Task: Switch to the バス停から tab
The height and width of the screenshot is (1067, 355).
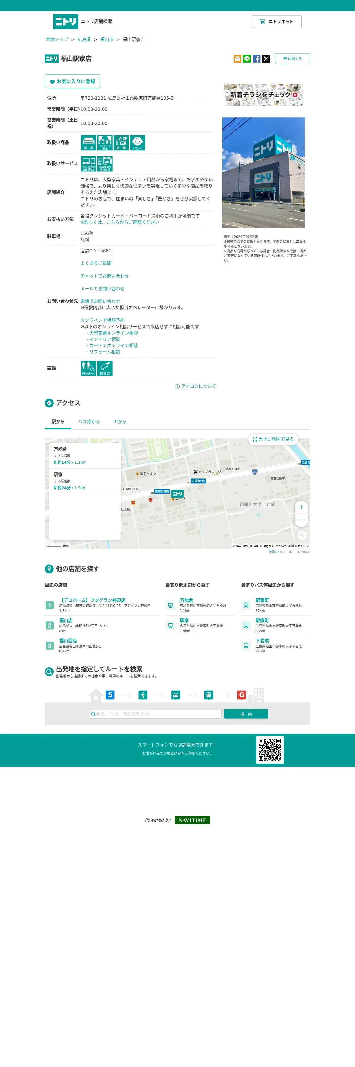Action: [x=89, y=422]
